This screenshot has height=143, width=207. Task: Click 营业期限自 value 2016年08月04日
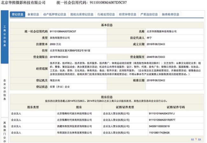pos(59,57)
